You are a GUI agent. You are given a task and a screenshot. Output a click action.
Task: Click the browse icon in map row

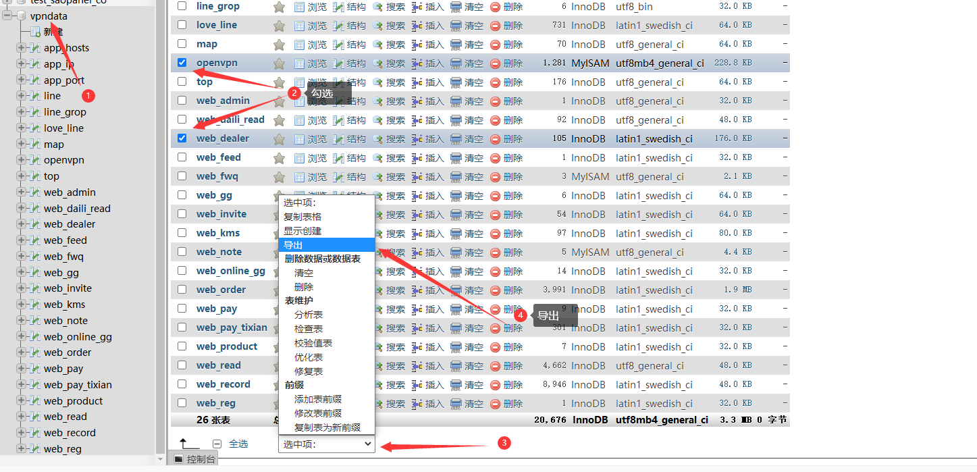coord(300,45)
